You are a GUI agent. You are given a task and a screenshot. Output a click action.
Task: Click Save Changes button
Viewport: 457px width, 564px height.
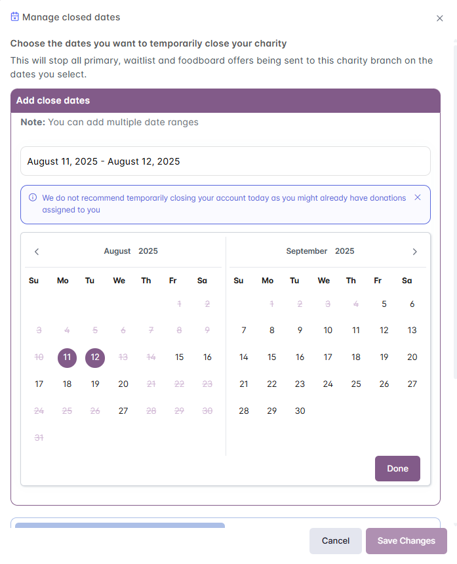pos(406,541)
